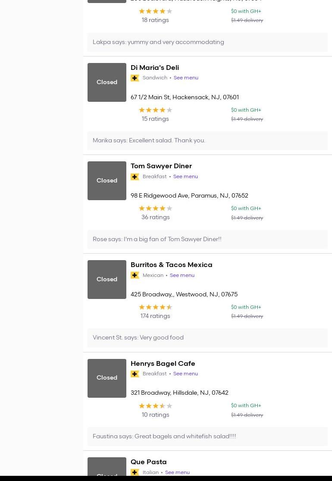Open Burritos & Tacos Mexica restaurant title
Viewport: 332px width, 481px height.
click(x=172, y=265)
